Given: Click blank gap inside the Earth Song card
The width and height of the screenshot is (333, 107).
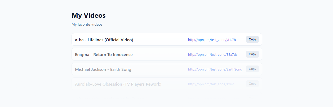Looking at the screenshot, I should click(x=159, y=69).
